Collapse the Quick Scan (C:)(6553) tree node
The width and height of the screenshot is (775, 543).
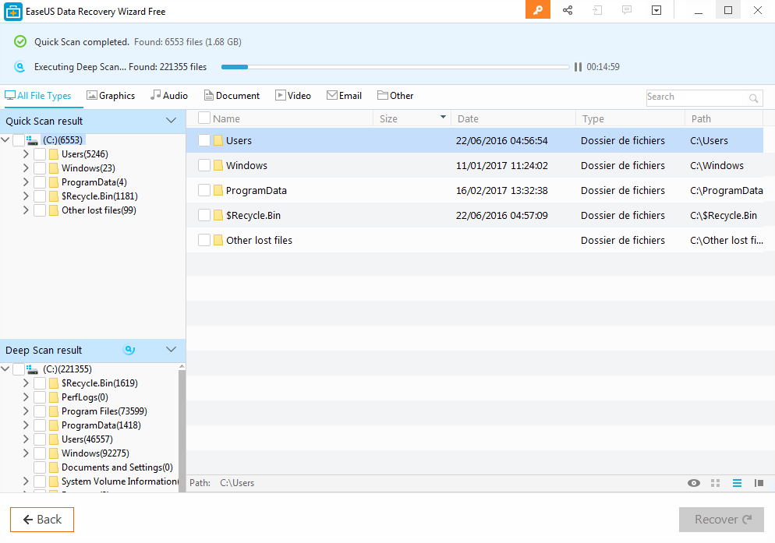(5, 140)
